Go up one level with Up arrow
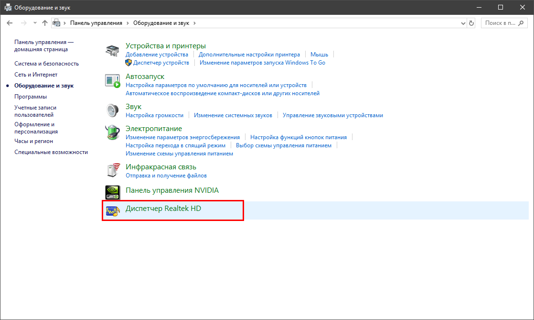 [x=44, y=23]
